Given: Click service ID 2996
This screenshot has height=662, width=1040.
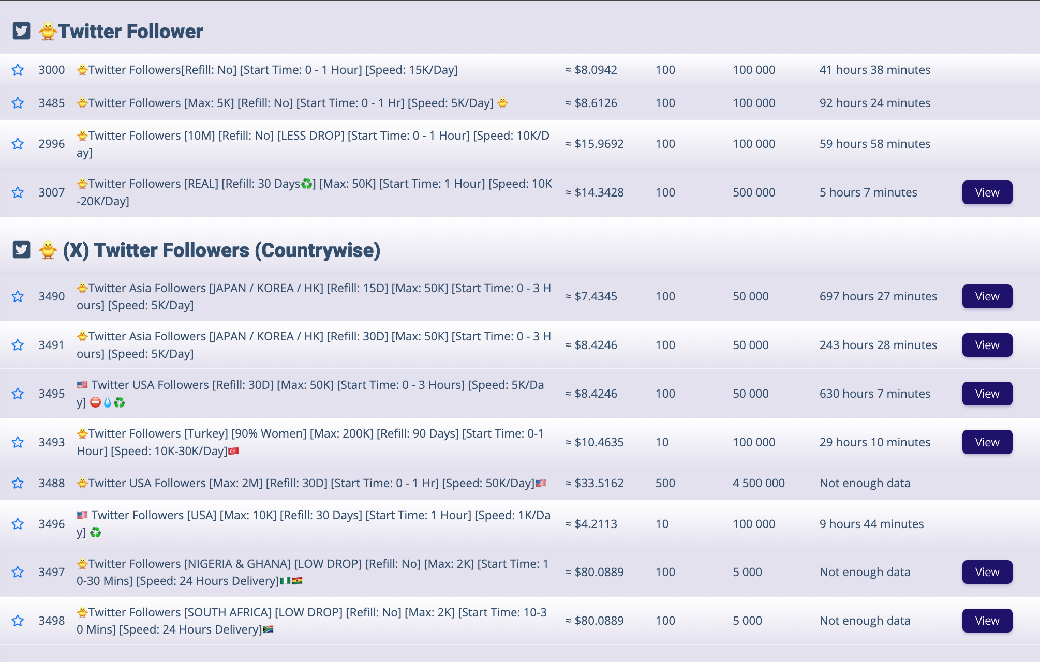Looking at the screenshot, I should tap(52, 144).
